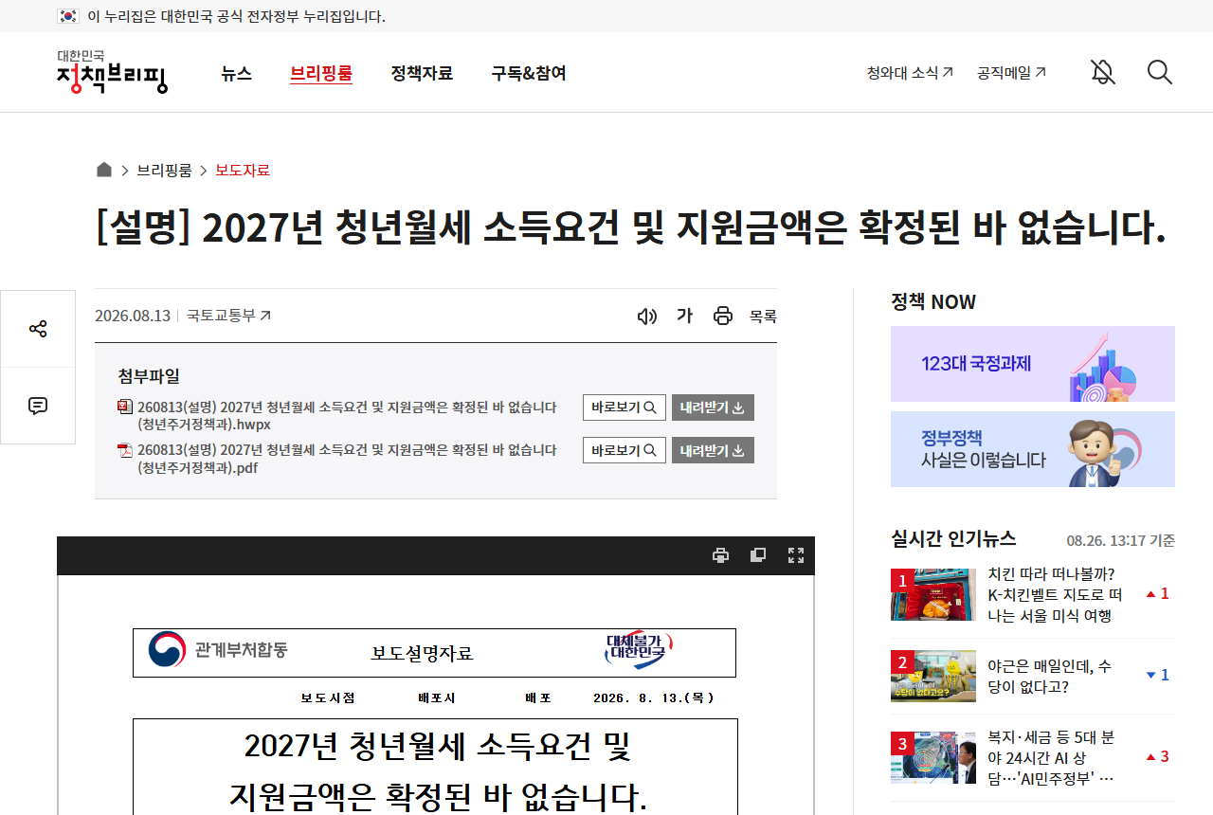Open 국토교통부 ministry link

(x=228, y=316)
